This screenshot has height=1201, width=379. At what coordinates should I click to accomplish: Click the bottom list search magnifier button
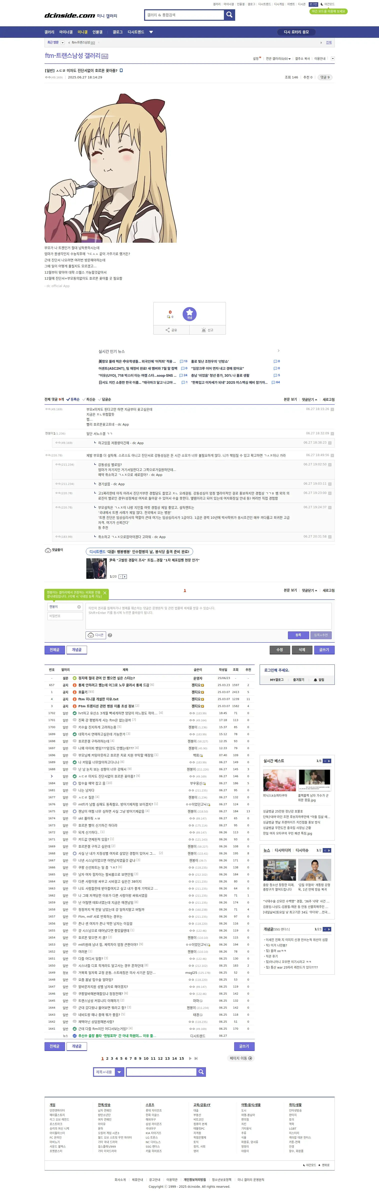pyautogui.click(x=201, y=1072)
